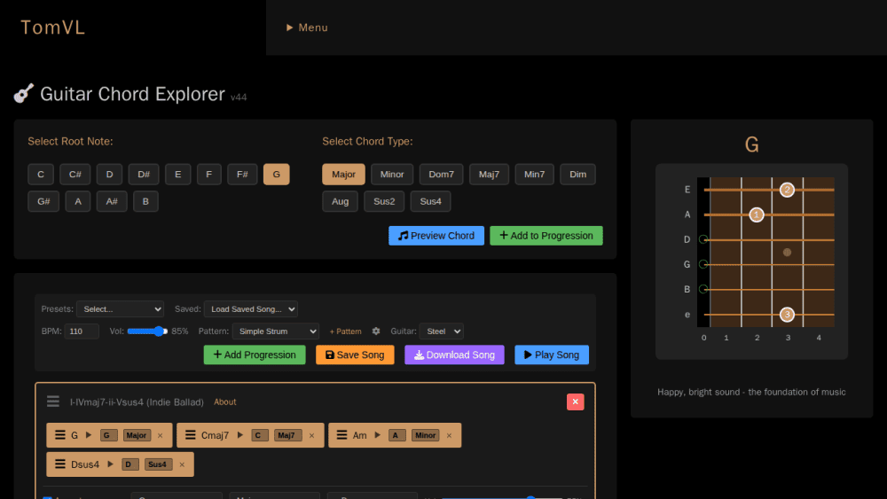Choose the Dom7 chord type
The height and width of the screenshot is (499, 887).
click(x=441, y=174)
